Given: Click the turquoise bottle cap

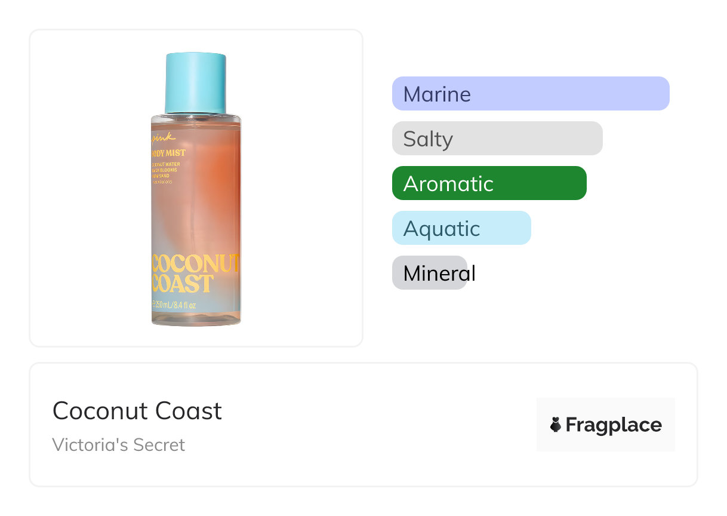Looking at the screenshot, I should pos(195,82).
